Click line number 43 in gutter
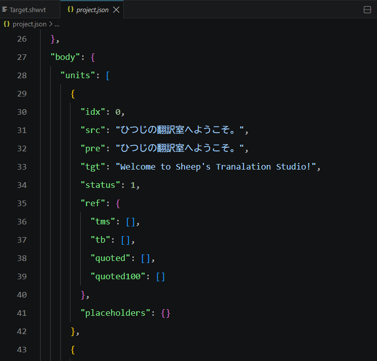The height and width of the screenshot is (361, 377). tap(22, 349)
